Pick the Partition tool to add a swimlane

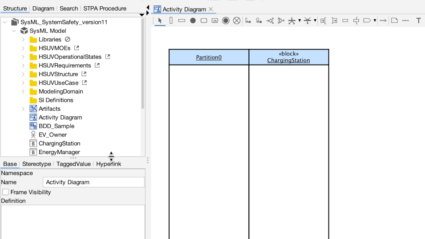tap(171, 20)
